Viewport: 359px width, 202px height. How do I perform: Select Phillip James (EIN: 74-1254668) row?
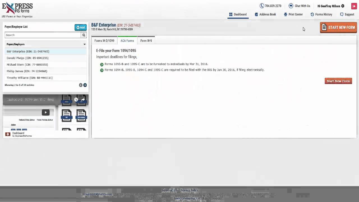[x=45, y=71]
